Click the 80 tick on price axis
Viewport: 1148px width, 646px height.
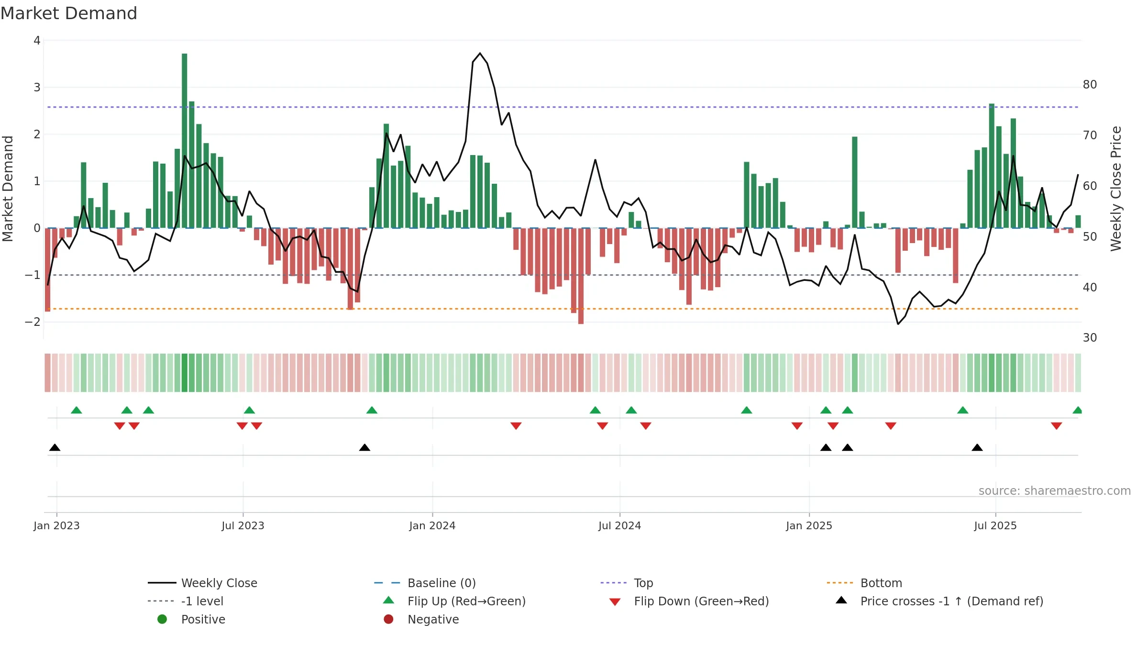click(1090, 85)
